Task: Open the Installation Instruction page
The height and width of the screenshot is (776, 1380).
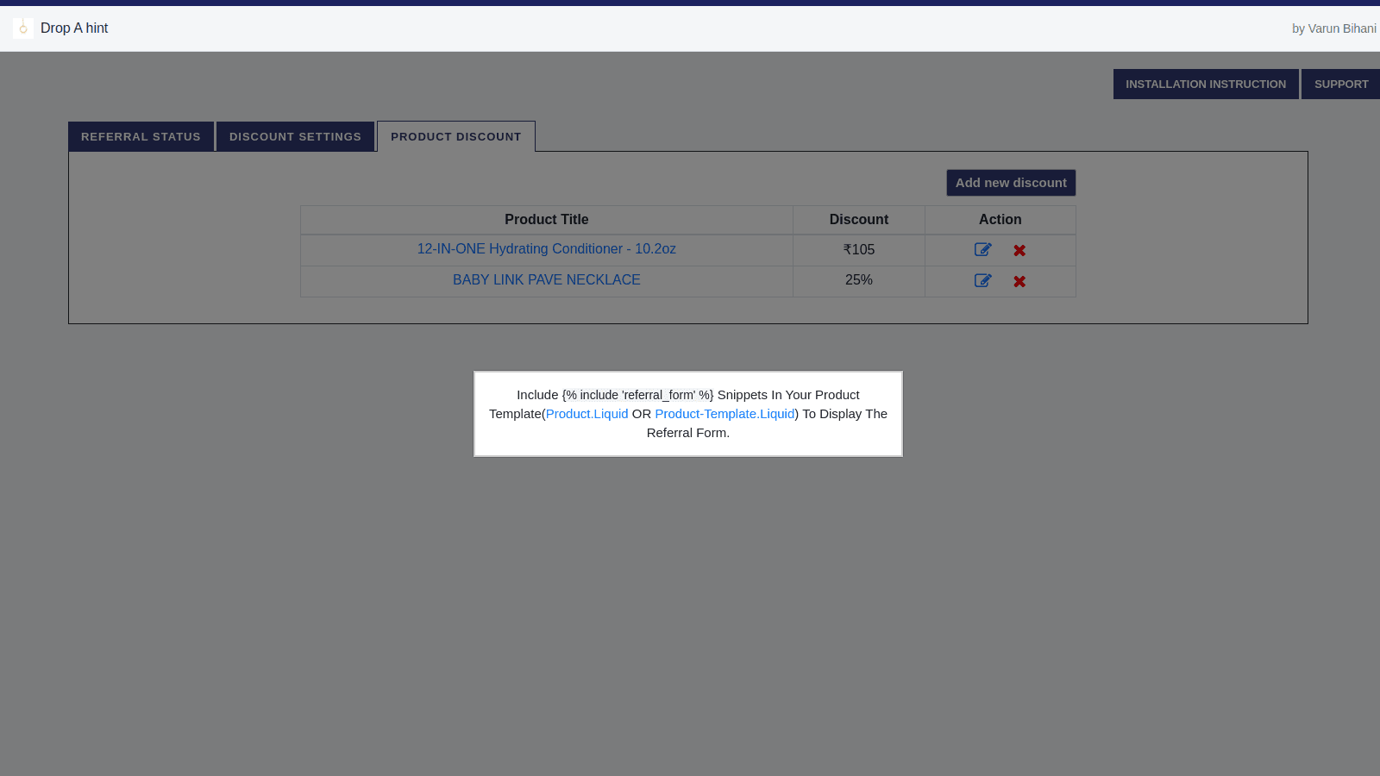Action: 1205,84
